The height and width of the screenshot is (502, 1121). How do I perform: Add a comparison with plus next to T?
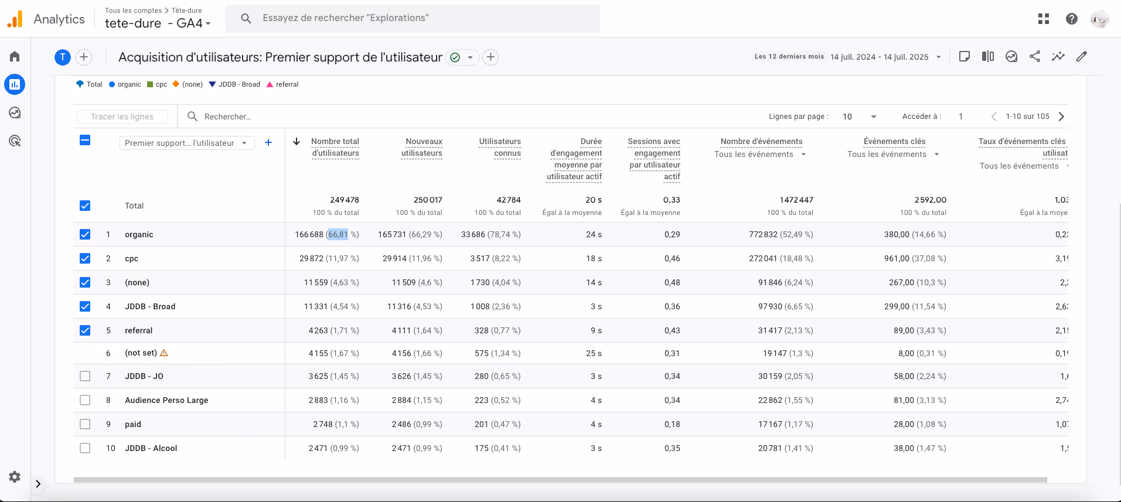pyautogui.click(x=84, y=57)
